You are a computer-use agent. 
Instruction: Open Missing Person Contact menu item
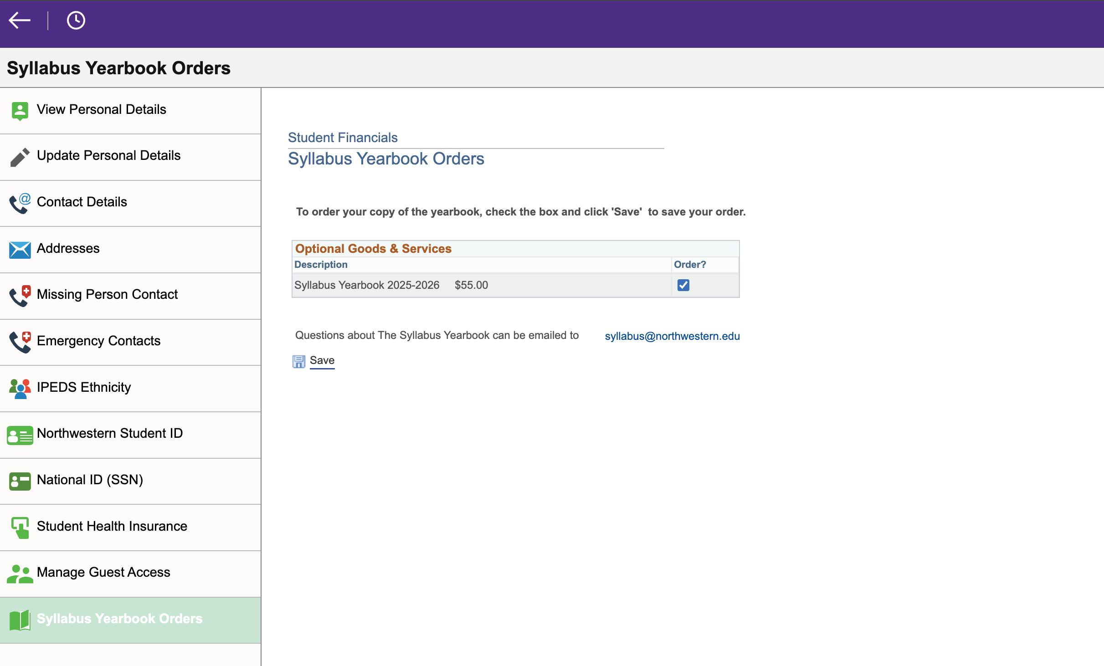[x=107, y=295]
